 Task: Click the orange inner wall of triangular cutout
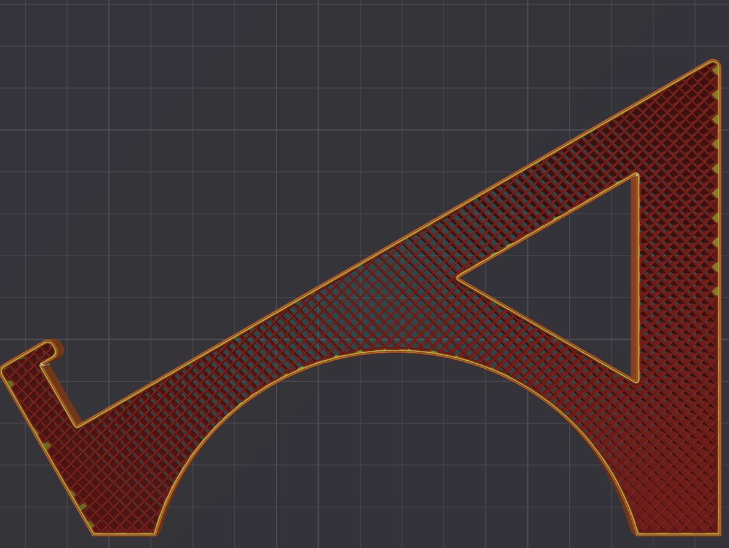[634, 277]
